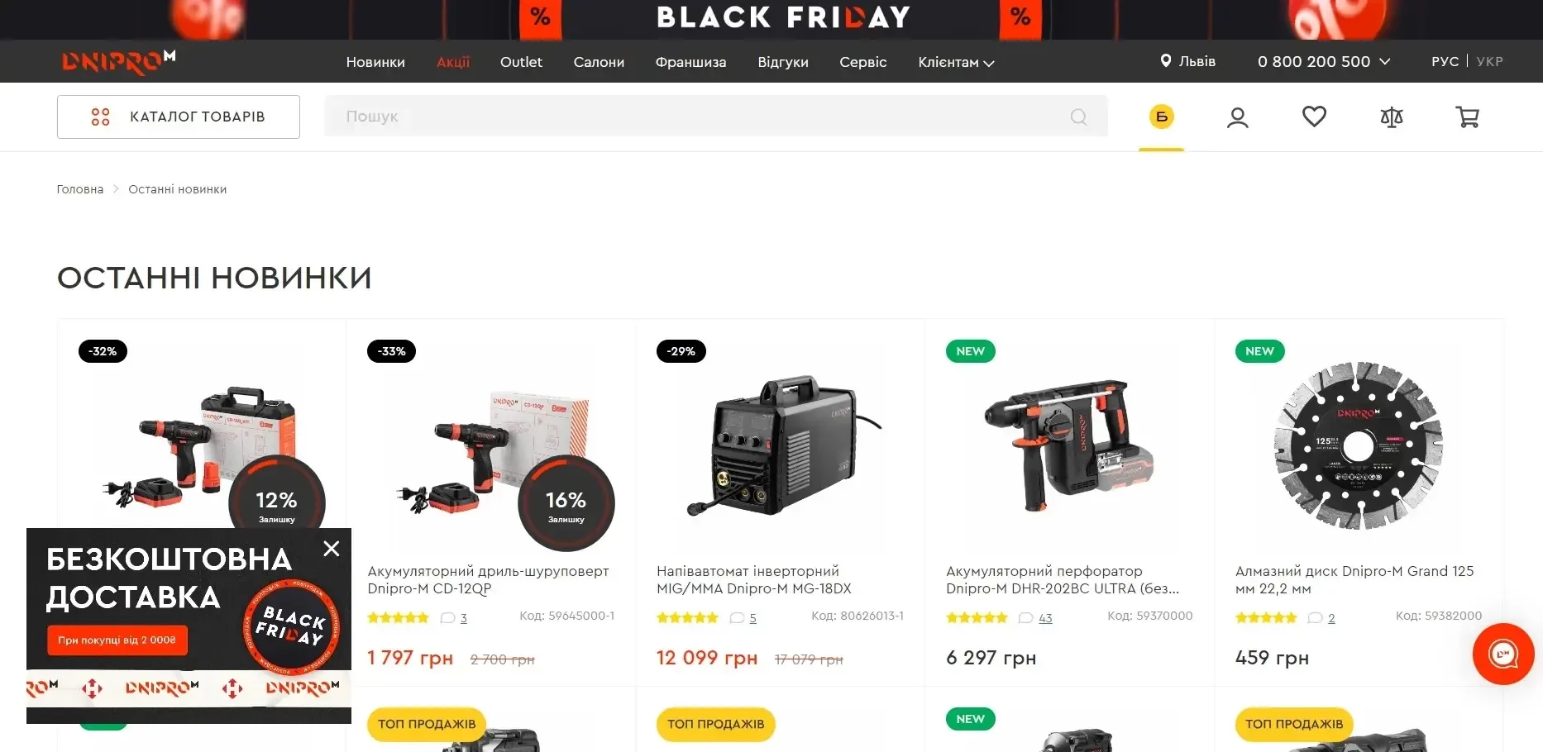Expand the Клієнтам dropdown menu
The height and width of the screenshot is (752, 1543).
[x=956, y=62]
